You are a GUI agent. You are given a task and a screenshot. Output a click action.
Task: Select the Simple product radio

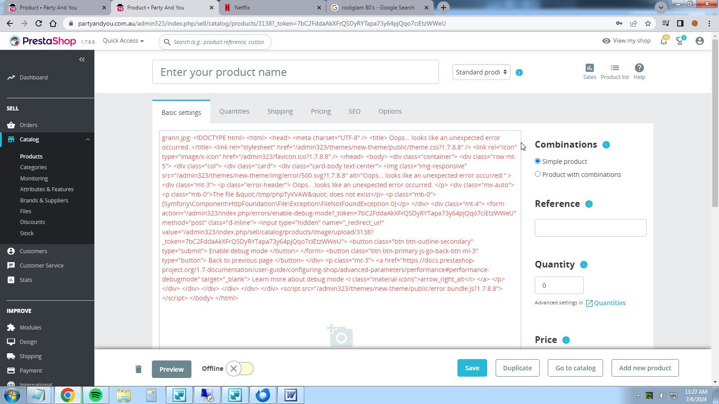tap(537, 161)
